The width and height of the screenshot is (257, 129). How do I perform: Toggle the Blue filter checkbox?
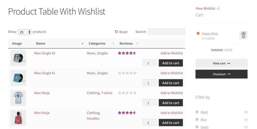tap(197, 120)
